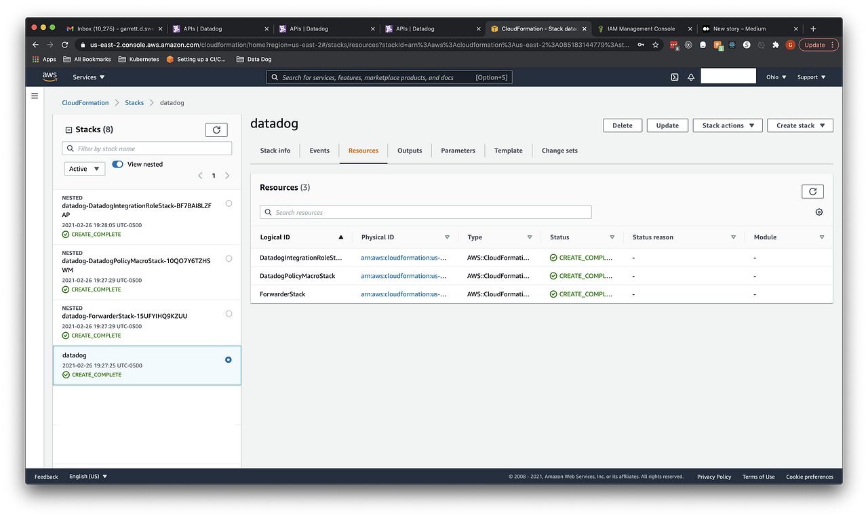Open the notifications bell icon
Viewport: 868px width, 518px height.
click(690, 77)
